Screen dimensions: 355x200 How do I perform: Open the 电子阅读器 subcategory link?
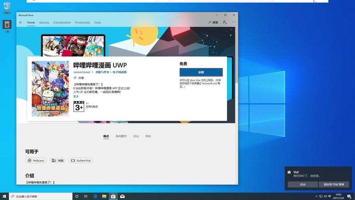[x=119, y=72]
